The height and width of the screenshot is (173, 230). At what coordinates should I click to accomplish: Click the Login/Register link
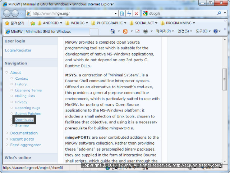18,50
